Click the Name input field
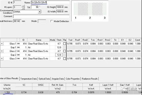Viewport: 142px width, 95px height. tap(50, 2)
